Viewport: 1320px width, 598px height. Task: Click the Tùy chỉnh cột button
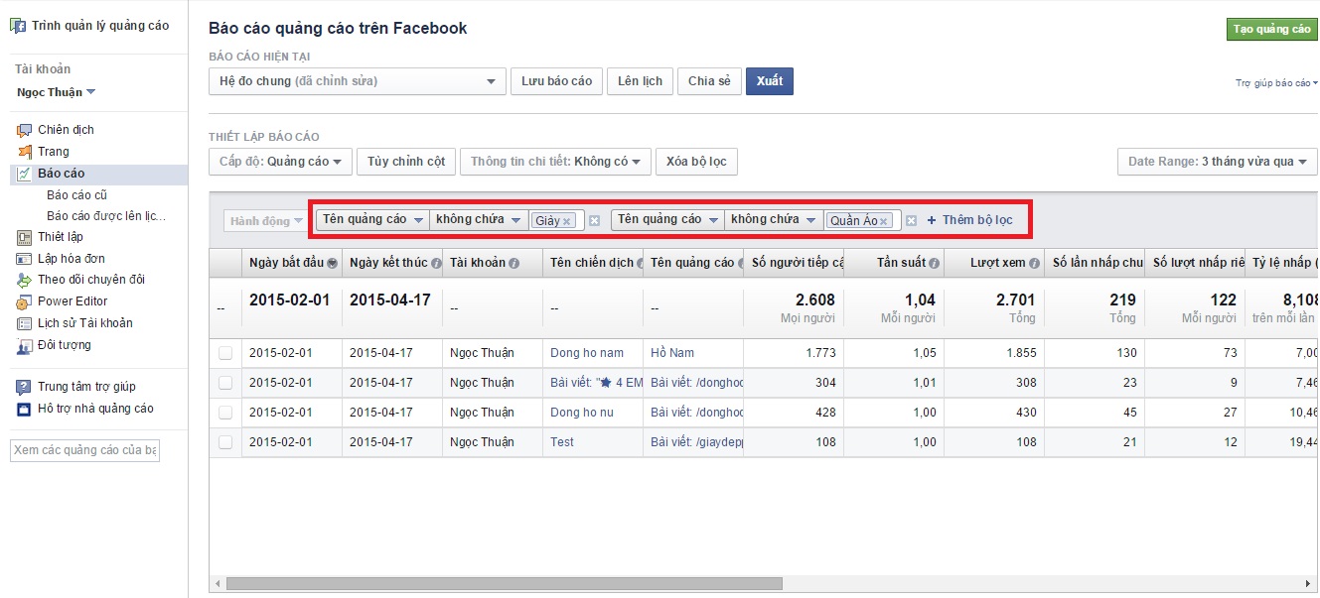click(406, 162)
